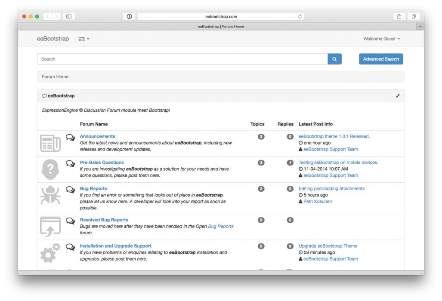Click the chat bubbles icon beside Bug Reports
Screen dimensions: 442x301
pyautogui.click(x=70, y=190)
